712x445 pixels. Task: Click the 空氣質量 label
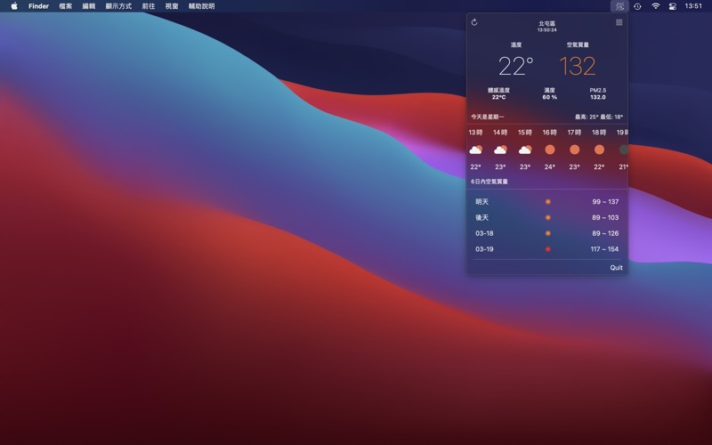578,44
